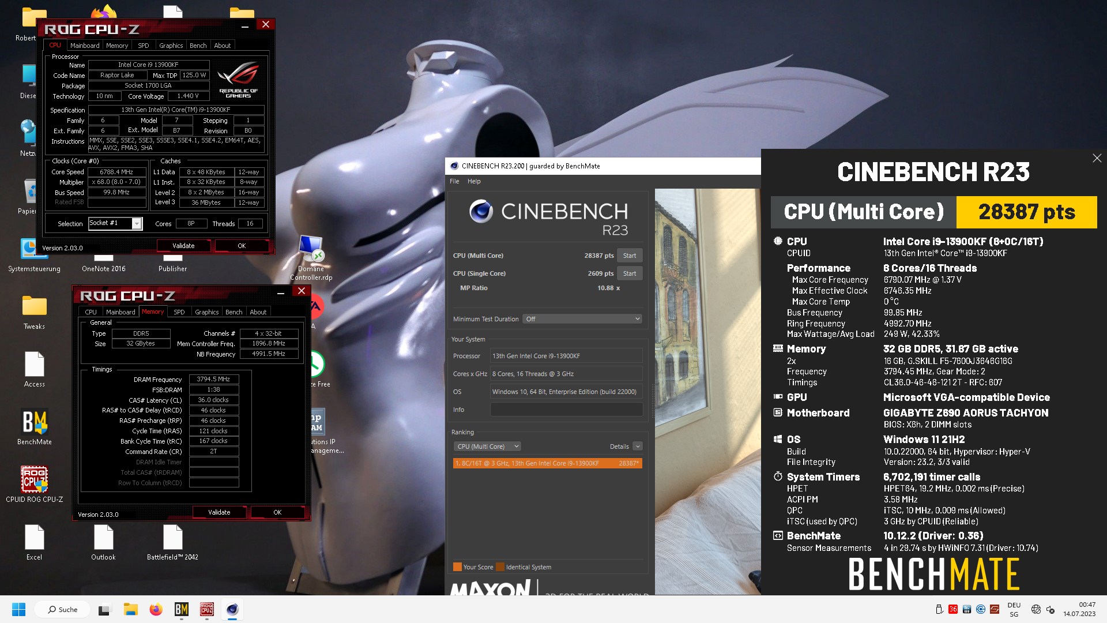The width and height of the screenshot is (1107, 623).
Task: Open About tab in lower CPU-Z window
Action: tap(258, 312)
